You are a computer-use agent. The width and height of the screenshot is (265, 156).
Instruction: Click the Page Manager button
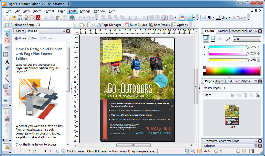pyautogui.click(x=109, y=25)
